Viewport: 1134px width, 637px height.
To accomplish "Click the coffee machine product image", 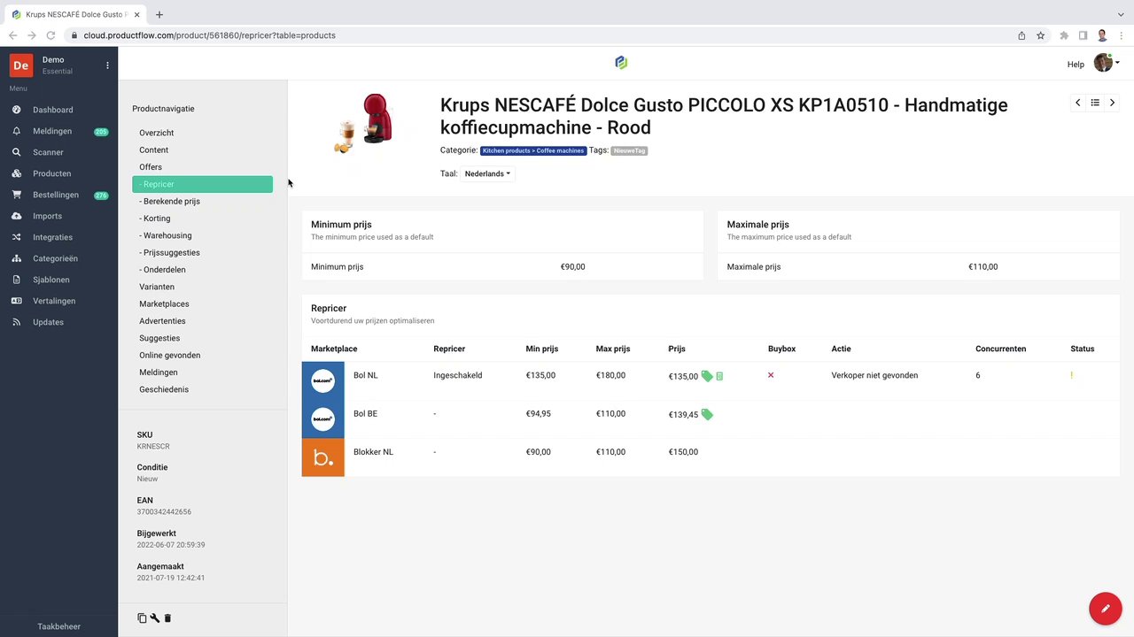I will tap(363, 124).
